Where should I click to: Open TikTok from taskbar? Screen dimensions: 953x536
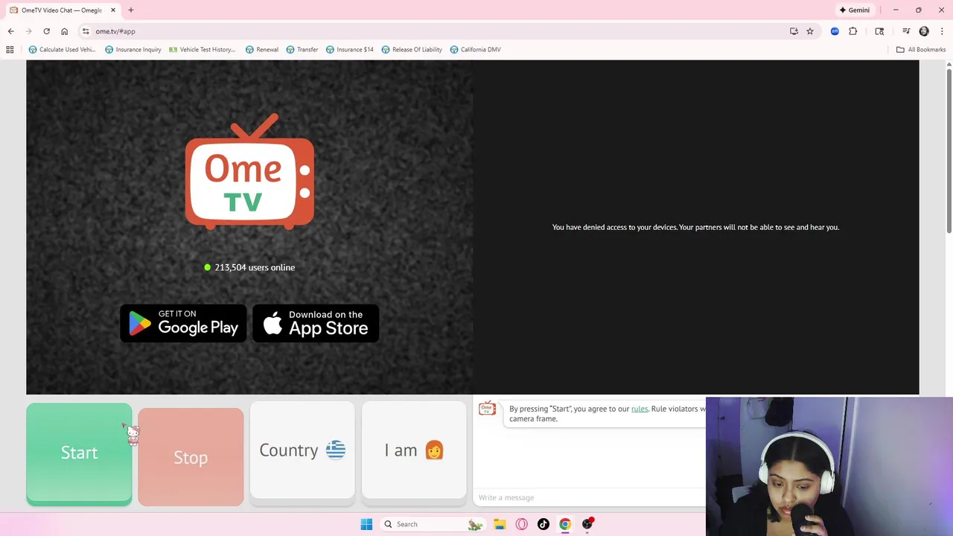coord(544,524)
